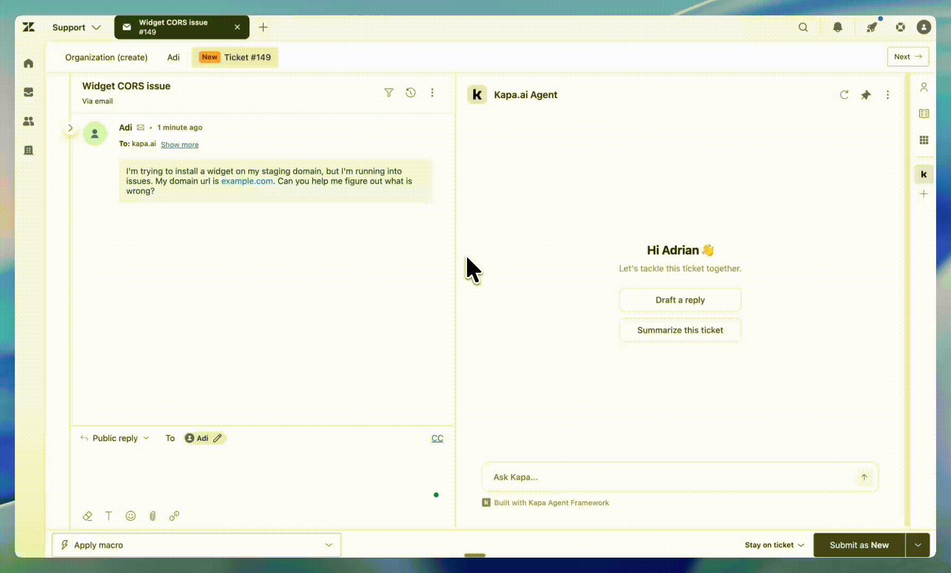This screenshot has width=951, height=573.
Task: Expand the Support product dropdown
Action: coord(76,27)
